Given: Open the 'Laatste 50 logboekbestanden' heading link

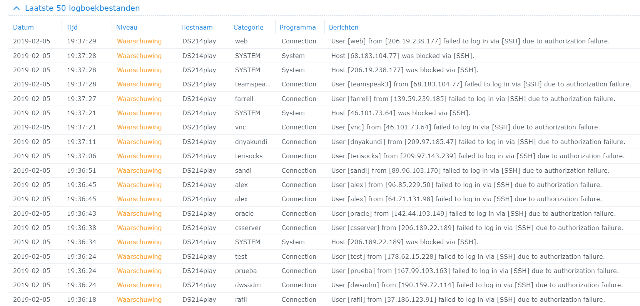Looking at the screenshot, I should (x=82, y=8).
